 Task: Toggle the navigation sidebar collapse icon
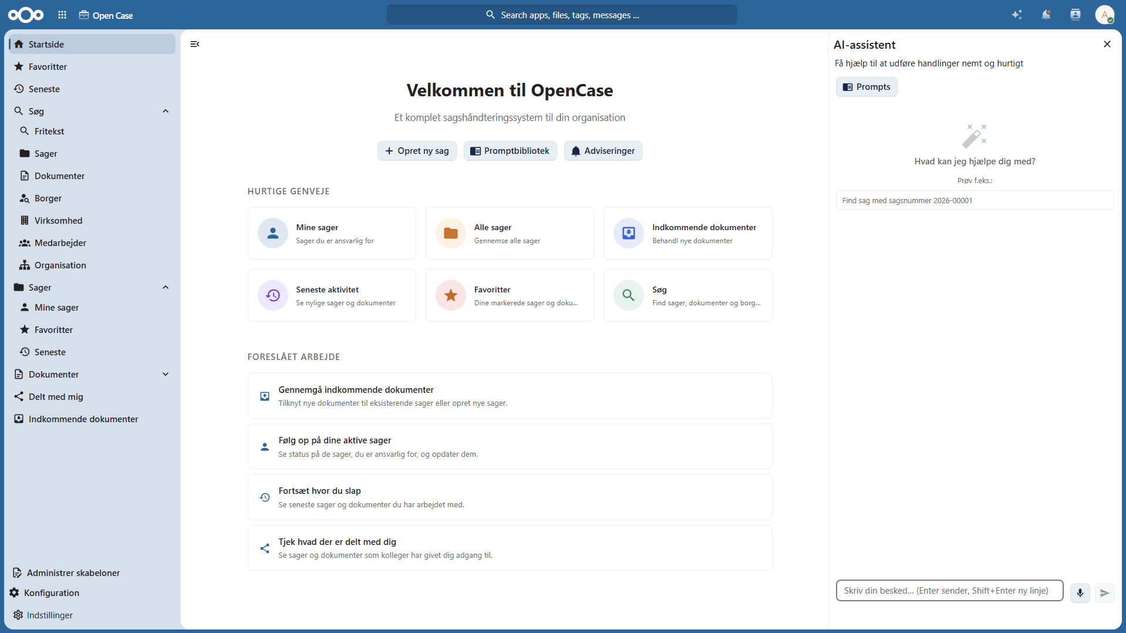195,44
